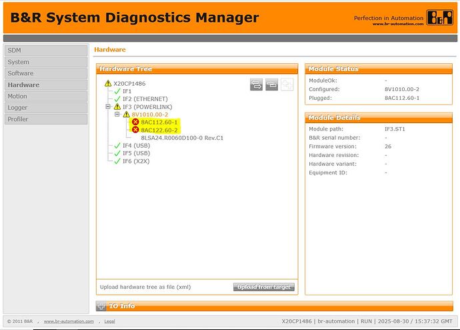Open the Legal footer link
This screenshot has width=460, height=330.
coord(110,321)
